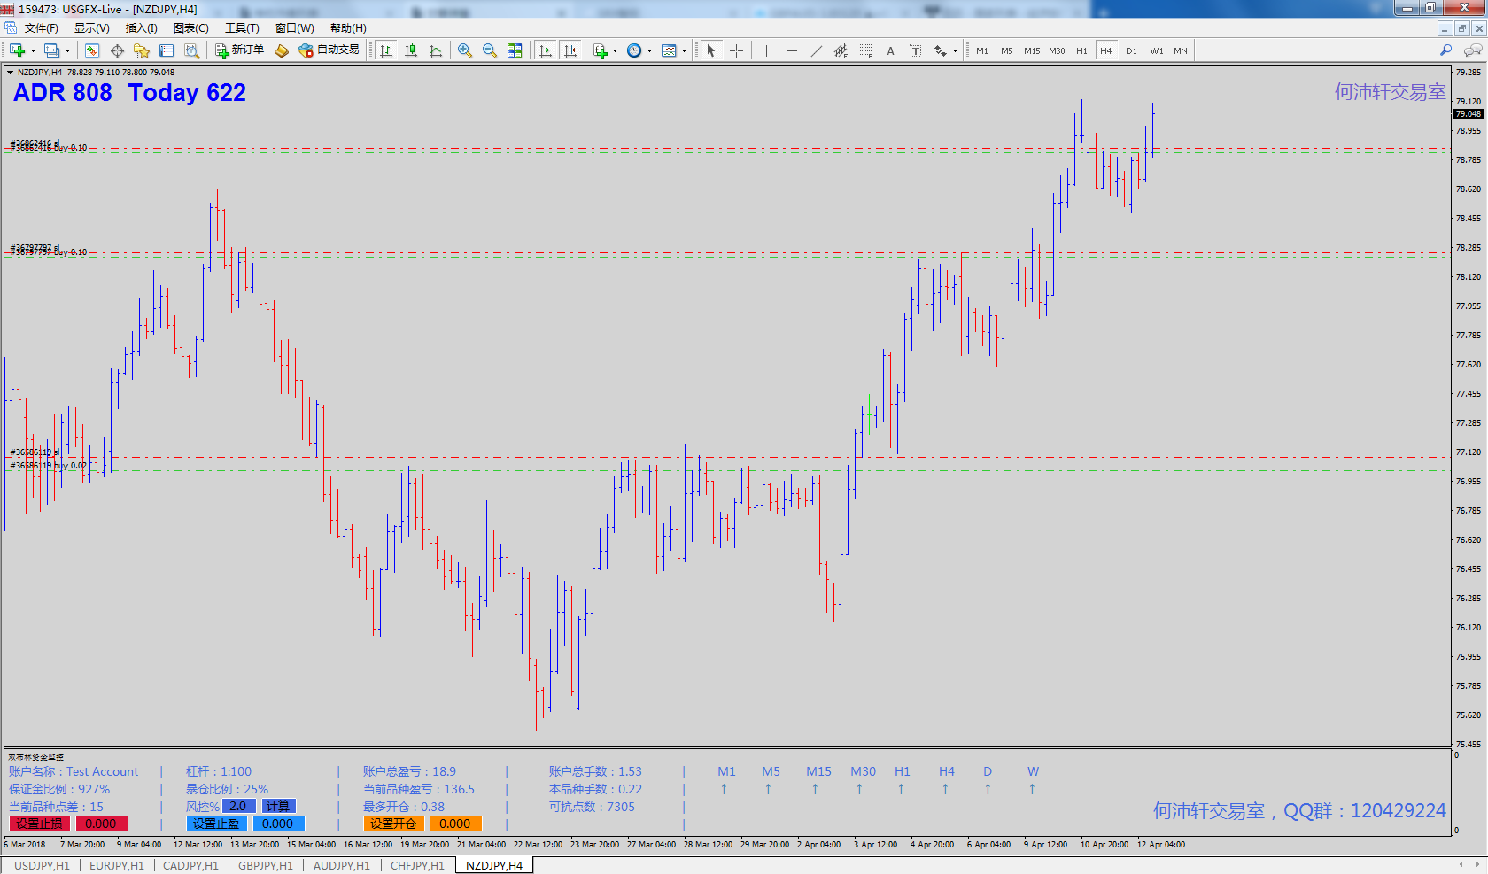Zoom in on the chart
The height and width of the screenshot is (874, 1488).
[x=465, y=50]
